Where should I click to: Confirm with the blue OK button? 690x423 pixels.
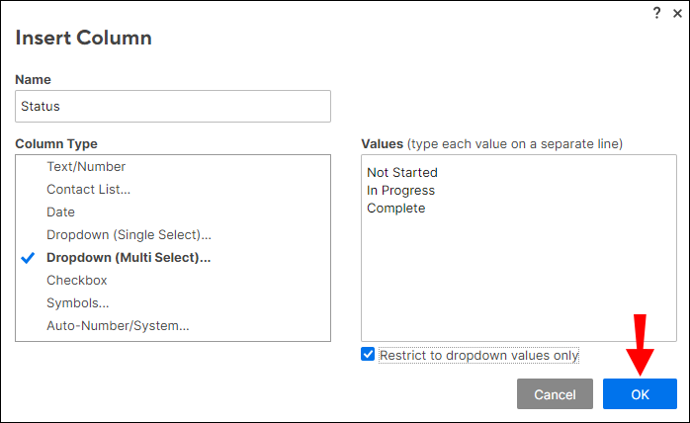click(x=640, y=394)
